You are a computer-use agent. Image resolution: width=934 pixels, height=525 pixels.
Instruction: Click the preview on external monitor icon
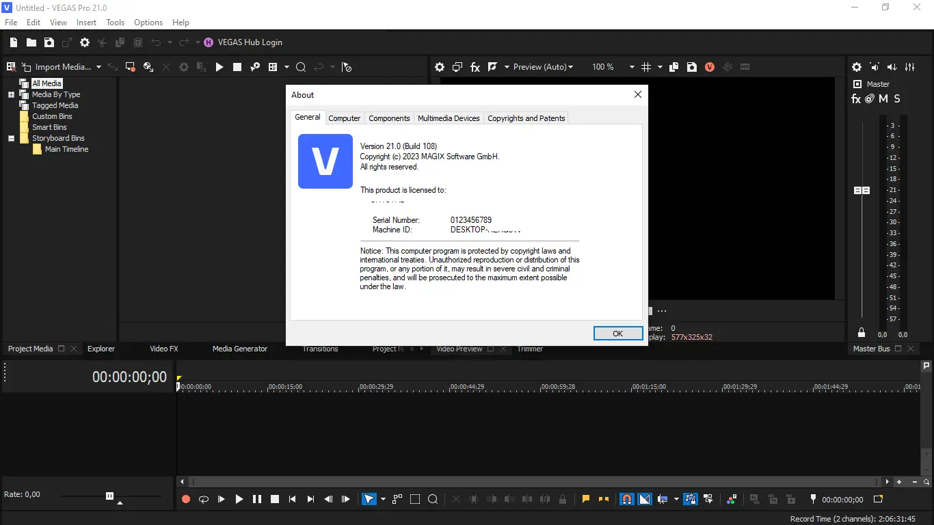[x=457, y=67]
